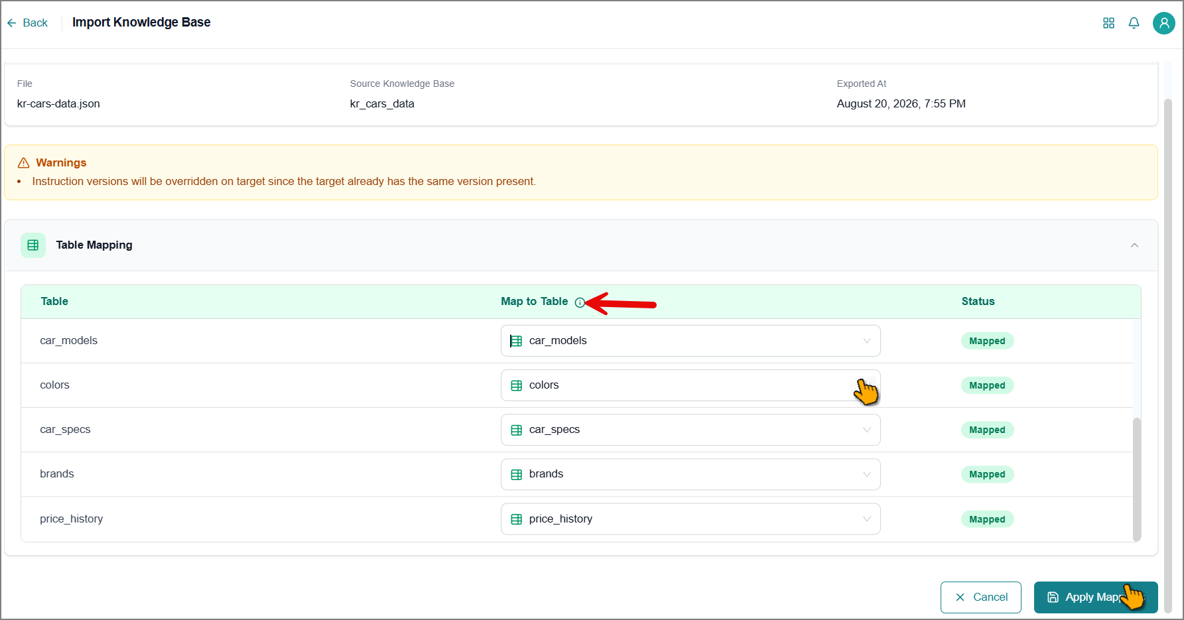Click the Import Knowledge Base title
The height and width of the screenshot is (620, 1184).
141,23
